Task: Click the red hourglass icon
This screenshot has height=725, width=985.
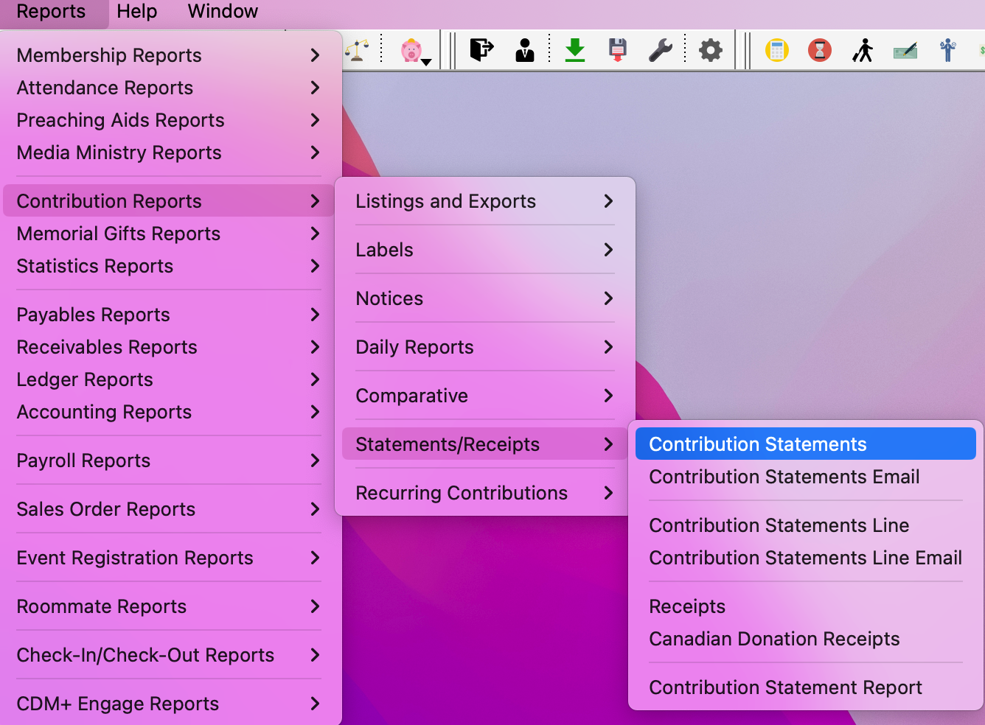Action: pos(820,50)
